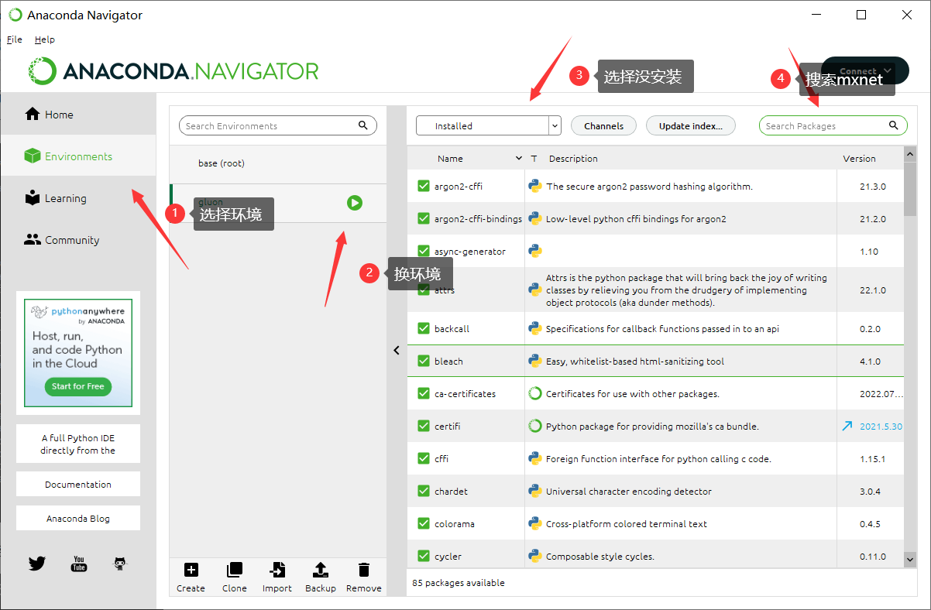Open the Twitter social link icon
The image size is (931, 610).
pos(37,564)
